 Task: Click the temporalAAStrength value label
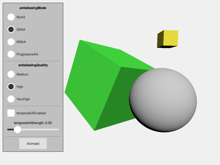coord(33,123)
